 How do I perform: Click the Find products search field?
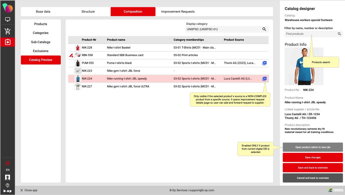point(310,34)
